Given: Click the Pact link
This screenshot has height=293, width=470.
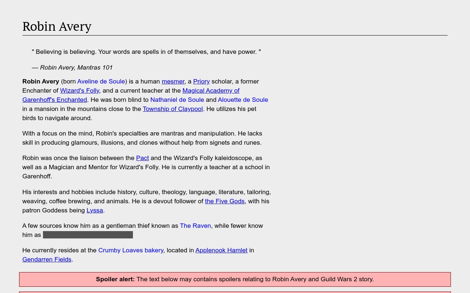Looking at the screenshot, I should coord(142,158).
